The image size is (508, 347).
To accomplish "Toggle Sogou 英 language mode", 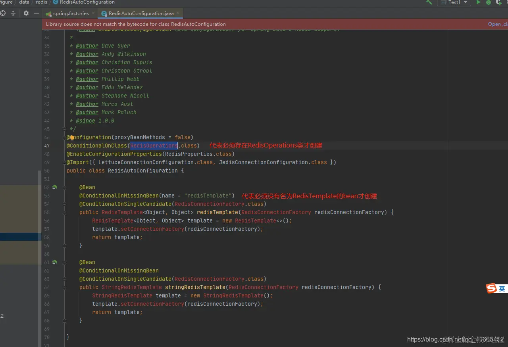I will [x=502, y=289].
